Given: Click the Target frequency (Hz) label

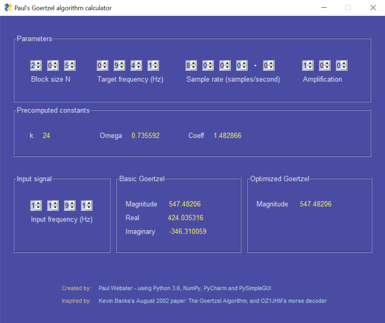Looking at the screenshot, I should pos(130,79).
